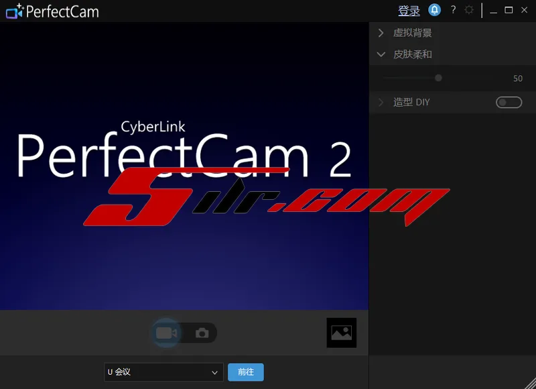Expand the 造型 DIY section chevron
Screen dimensions: 536x389
381,102
